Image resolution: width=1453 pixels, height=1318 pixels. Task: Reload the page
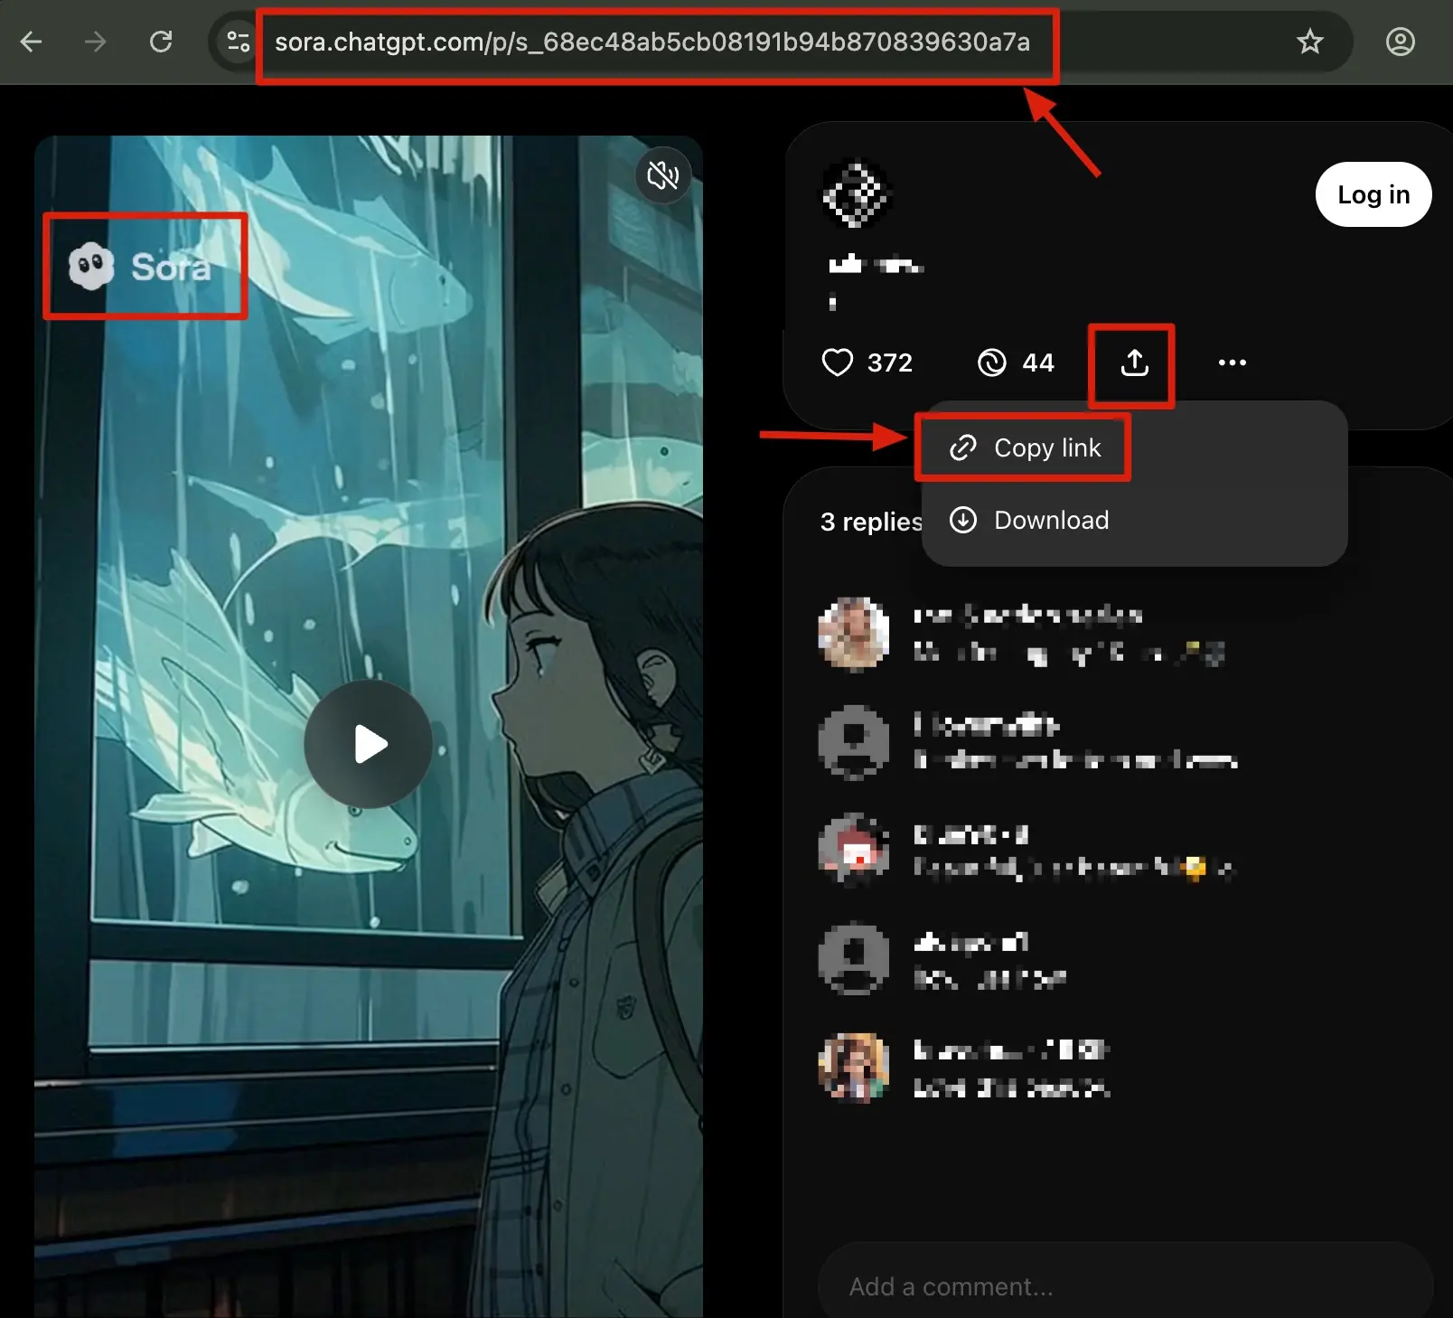(161, 42)
